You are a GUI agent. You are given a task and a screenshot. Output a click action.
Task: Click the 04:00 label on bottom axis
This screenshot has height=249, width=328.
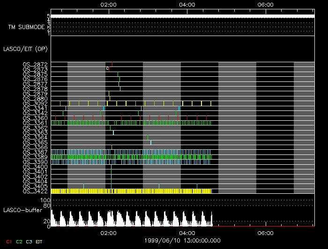pos(187,233)
